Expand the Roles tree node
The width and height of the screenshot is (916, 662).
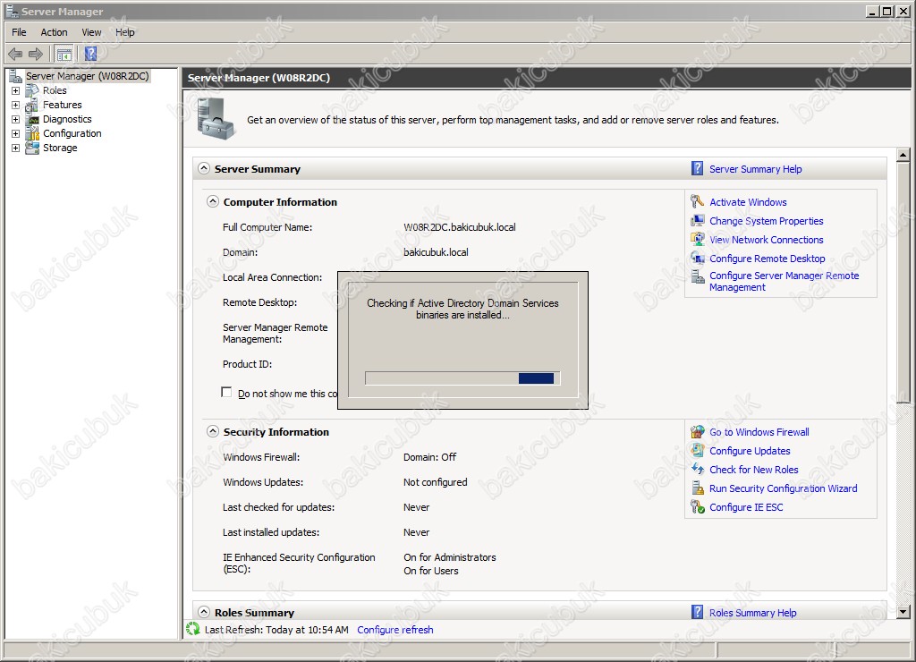[15, 90]
